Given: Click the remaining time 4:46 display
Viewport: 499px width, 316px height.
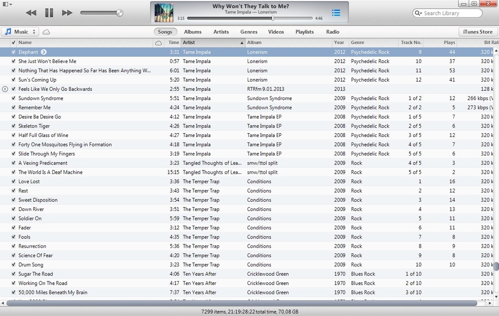Looking at the screenshot, I should coord(318,19).
